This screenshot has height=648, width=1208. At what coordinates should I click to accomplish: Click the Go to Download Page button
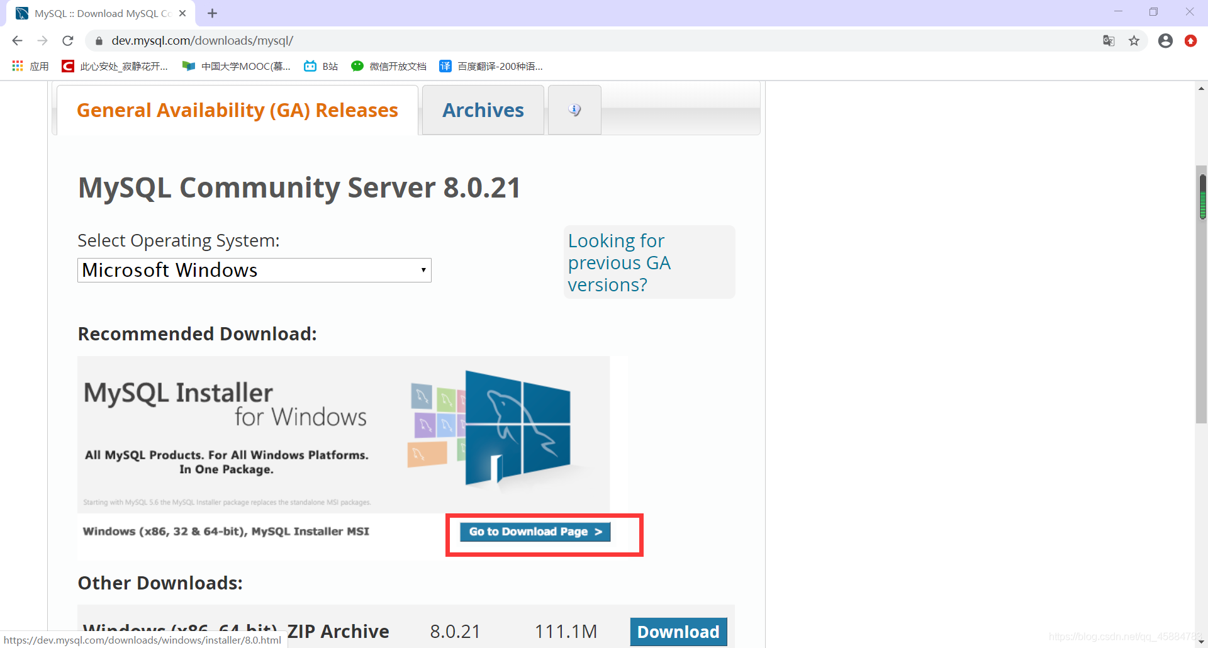point(535,532)
